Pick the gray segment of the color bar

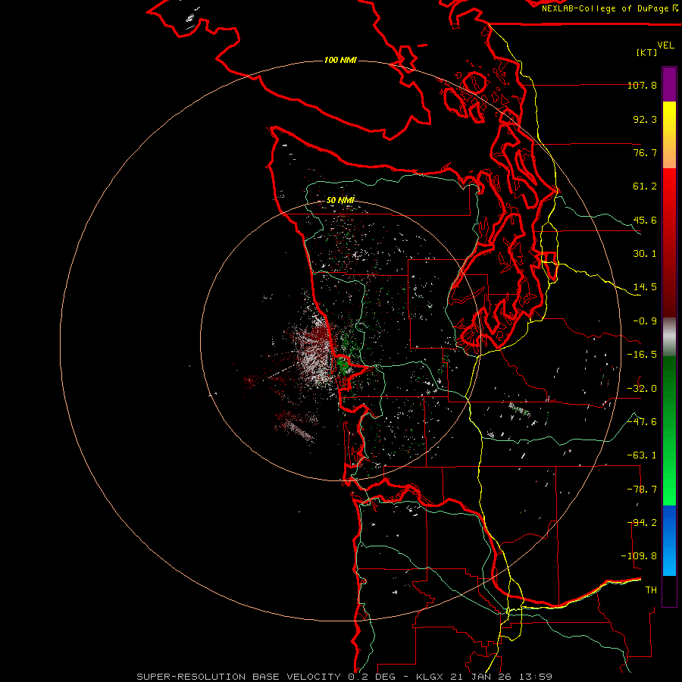(x=669, y=337)
